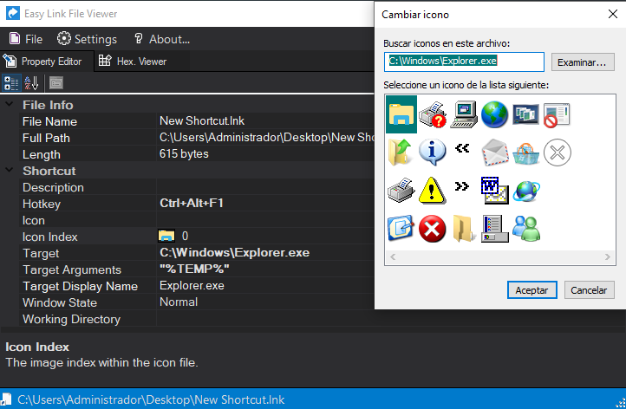
Task: Select the double right chevron icon
Action: pyautogui.click(x=462, y=186)
